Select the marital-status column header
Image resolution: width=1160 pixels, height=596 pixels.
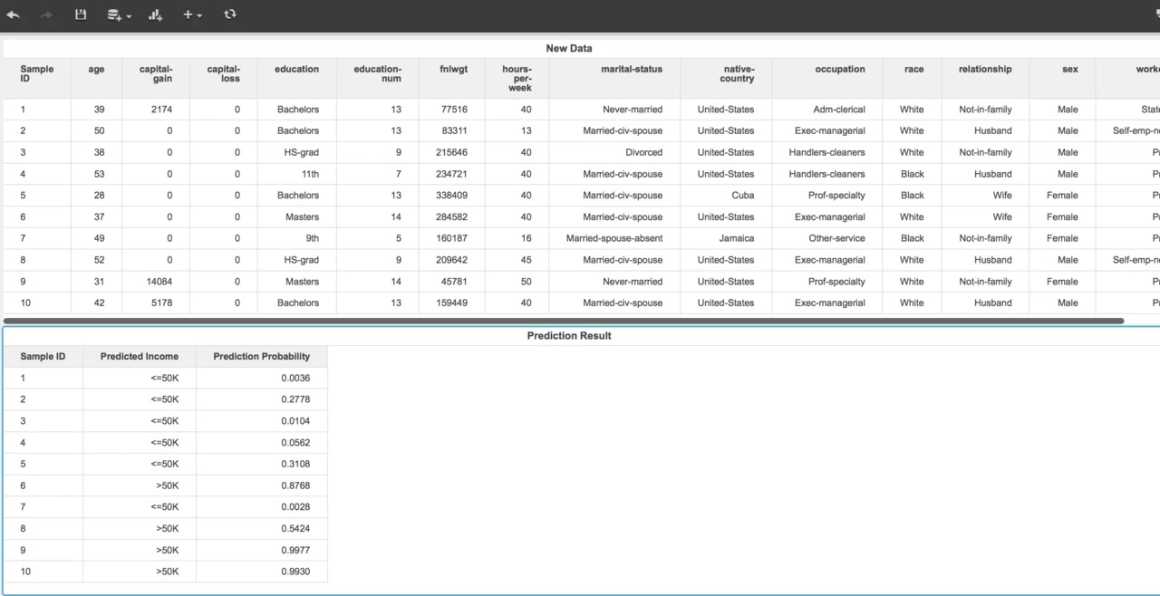[x=632, y=69]
